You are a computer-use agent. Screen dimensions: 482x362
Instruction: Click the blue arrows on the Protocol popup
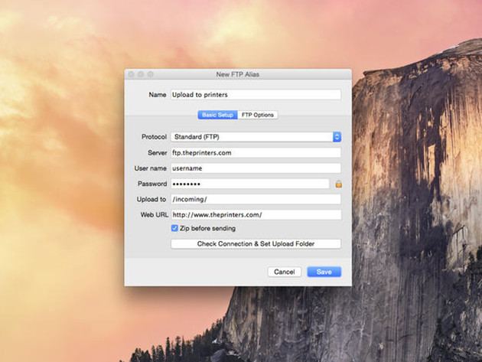pyautogui.click(x=337, y=137)
